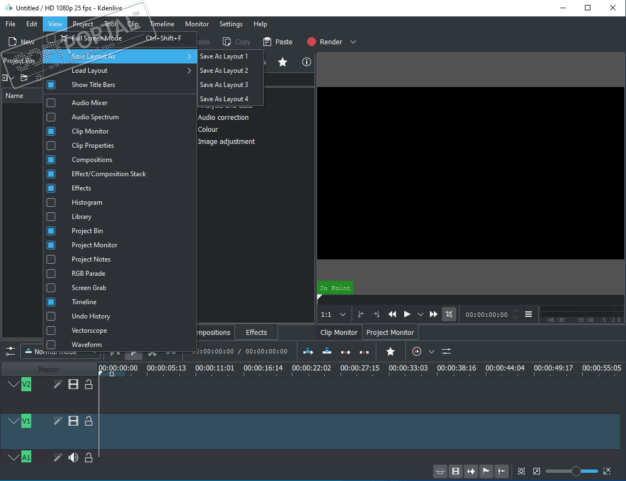Click New document button
The width and height of the screenshot is (626, 481).
(x=21, y=42)
